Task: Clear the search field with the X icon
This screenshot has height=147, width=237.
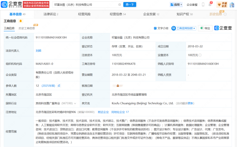Action: pos(120,5)
